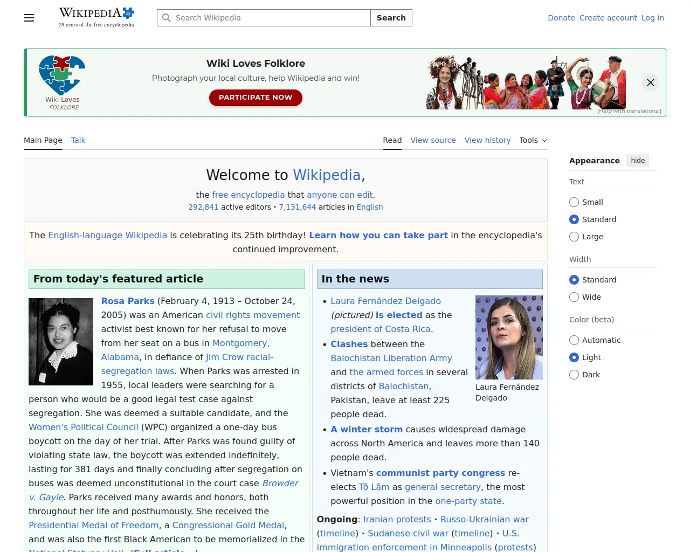Screen dimensions: 690x552
Task: Close the Wiki Loves Folklore banner
Action: 651,82
